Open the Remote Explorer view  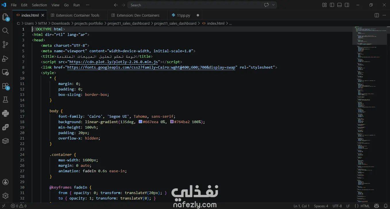coord(5,72)
